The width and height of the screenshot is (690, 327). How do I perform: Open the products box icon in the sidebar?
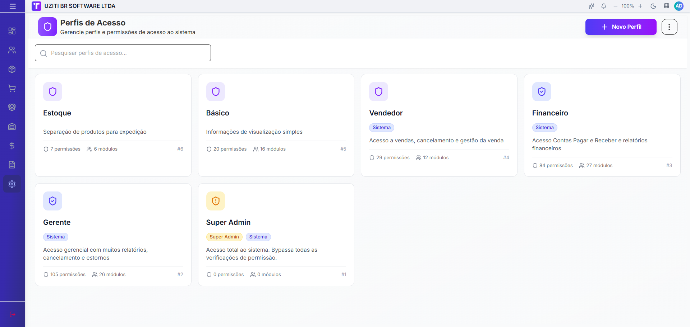click(12, 69)
